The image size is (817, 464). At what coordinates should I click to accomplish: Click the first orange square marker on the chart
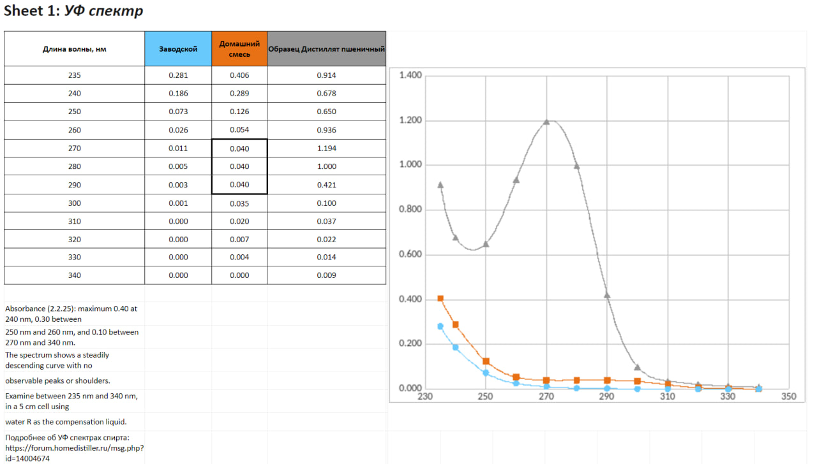pyautogui.click(x=440, y=298)
